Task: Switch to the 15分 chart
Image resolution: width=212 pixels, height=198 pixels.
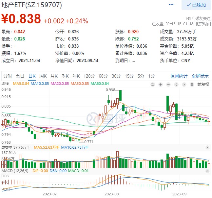Action: (129, 76)
